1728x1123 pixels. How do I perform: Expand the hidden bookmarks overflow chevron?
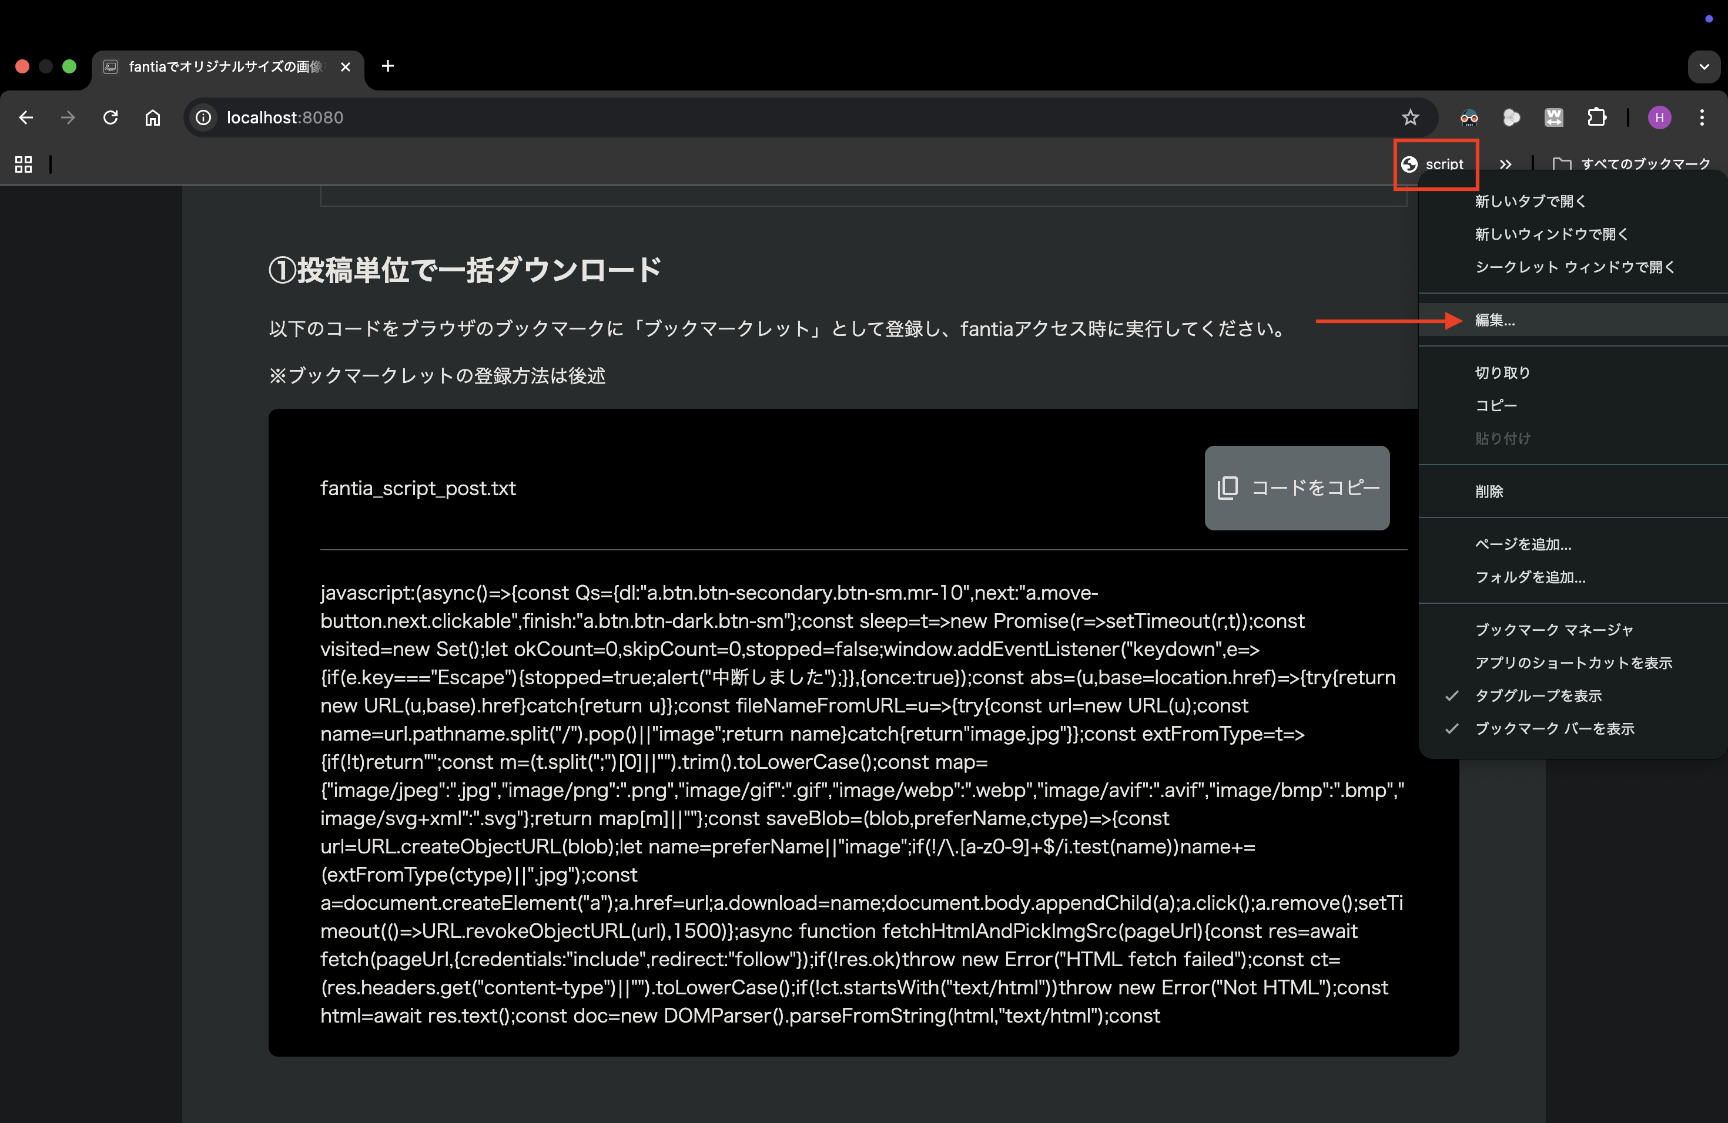click(1506, 164)
